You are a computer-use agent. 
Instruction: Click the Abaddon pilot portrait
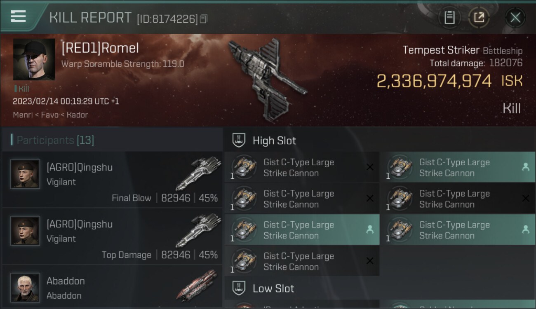[25, 288]
